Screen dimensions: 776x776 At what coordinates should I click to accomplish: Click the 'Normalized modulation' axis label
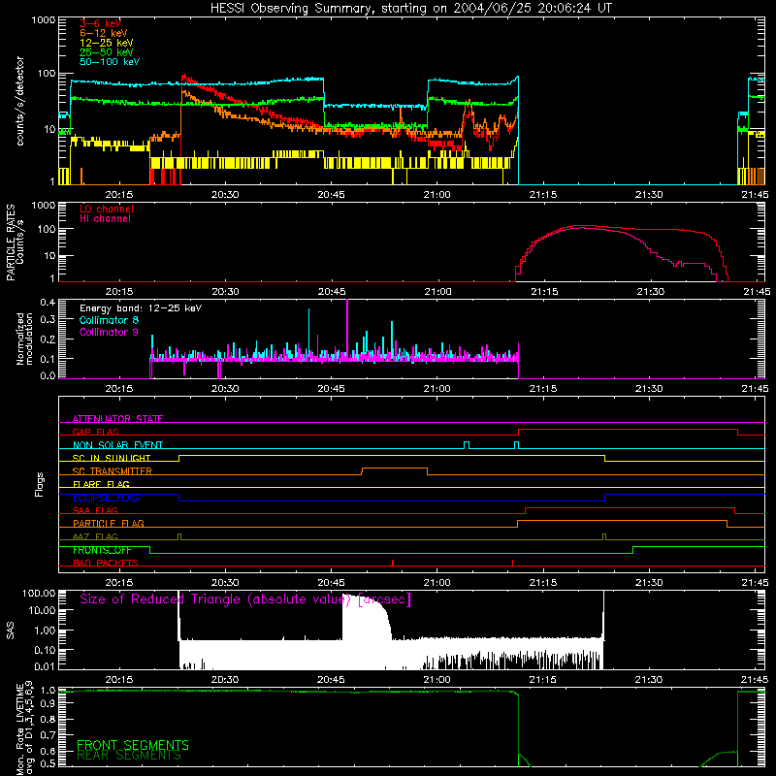24,339
